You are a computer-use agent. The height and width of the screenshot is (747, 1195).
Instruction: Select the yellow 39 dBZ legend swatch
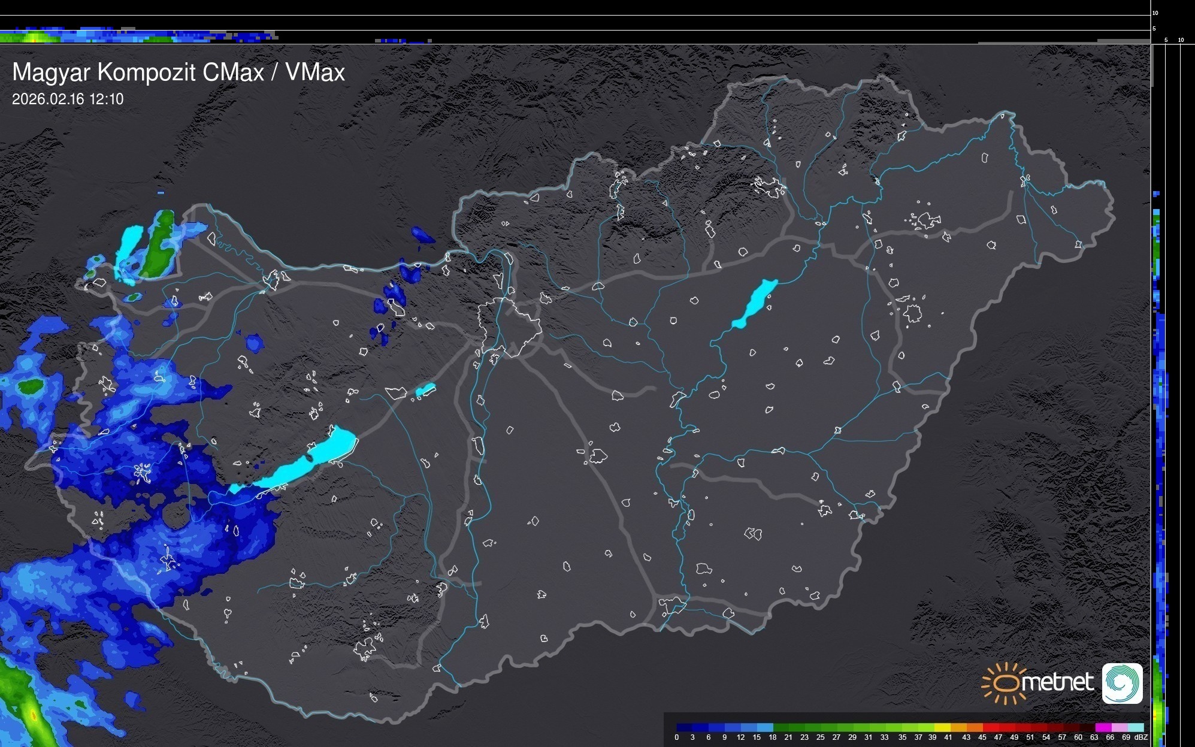pyautogui.click(x=942, y=728)
